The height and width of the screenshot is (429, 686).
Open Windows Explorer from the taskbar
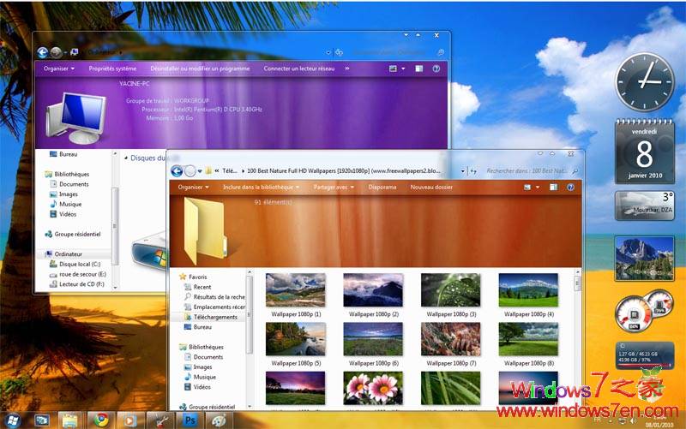pyautogui.click(x=70, y=420)
